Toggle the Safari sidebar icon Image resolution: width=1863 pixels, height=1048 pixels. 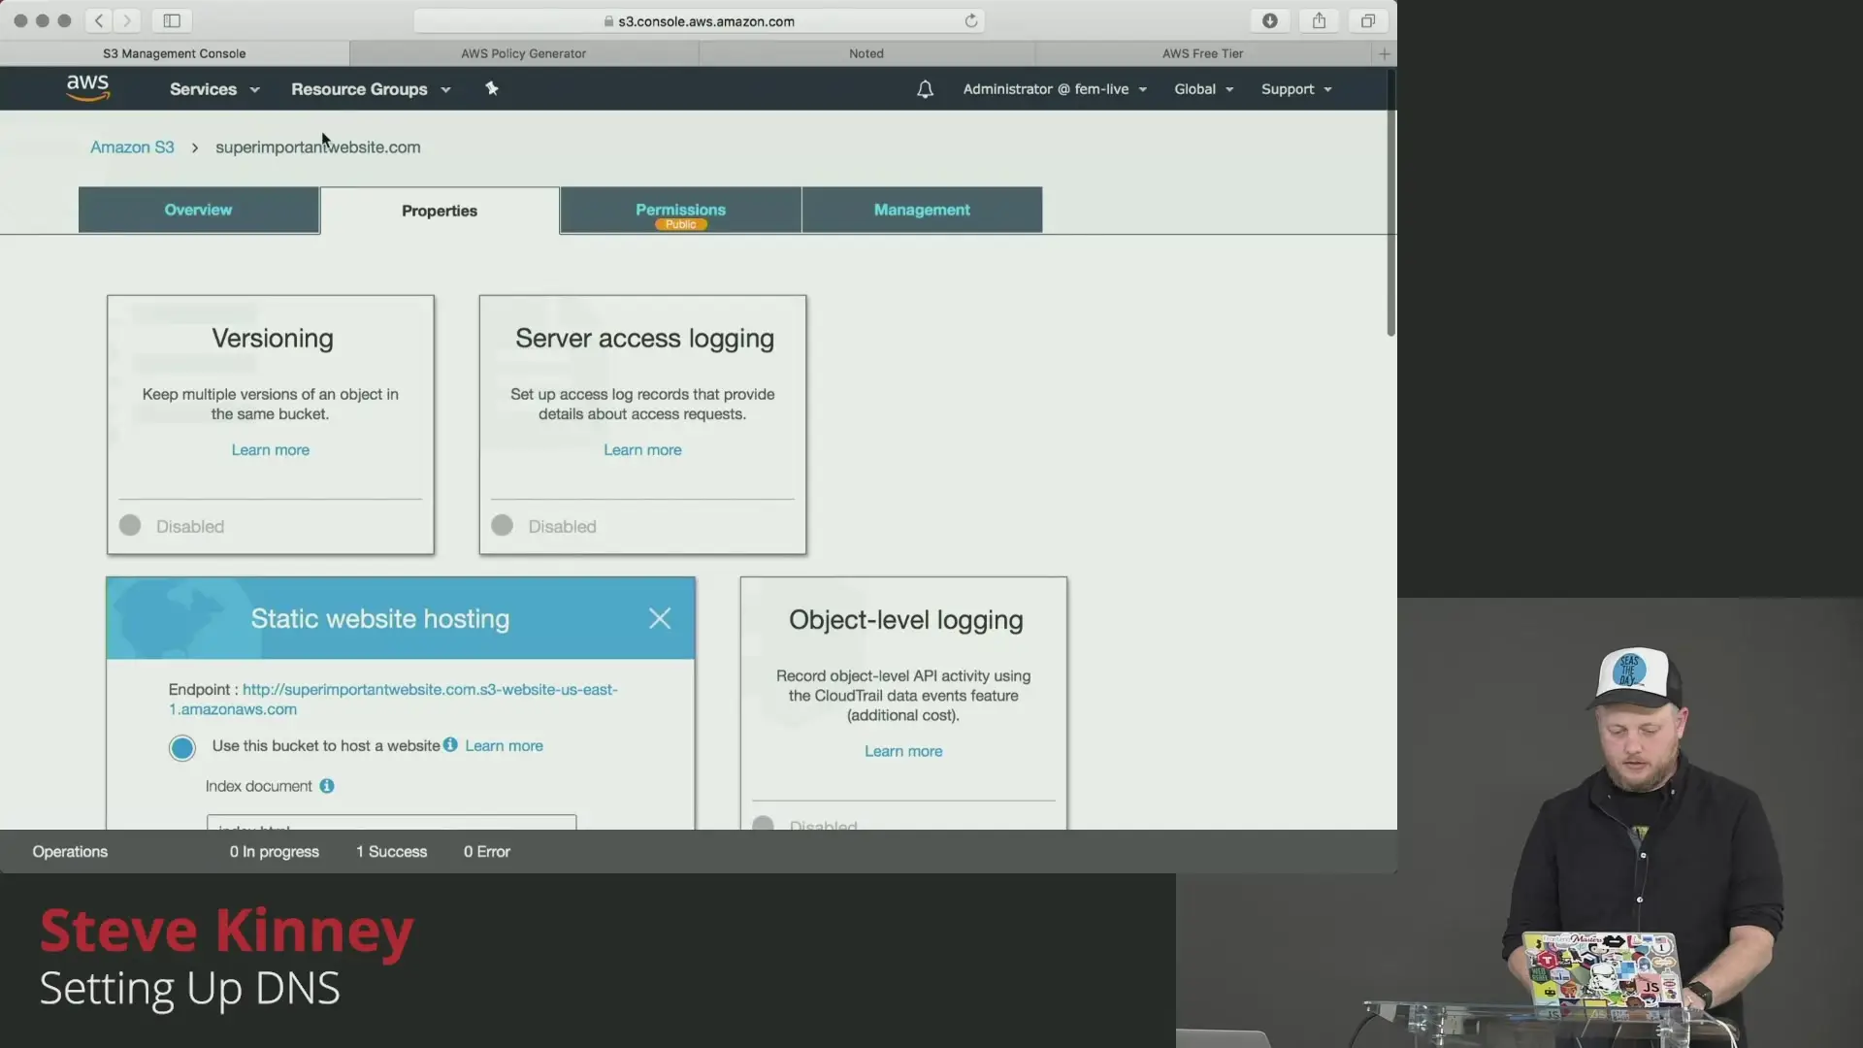[172, 20]
